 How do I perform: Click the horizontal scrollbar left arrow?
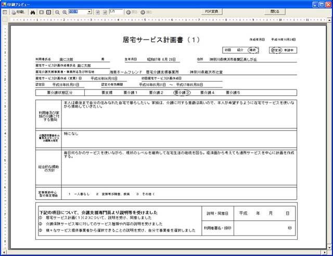[x=4, y=252]
